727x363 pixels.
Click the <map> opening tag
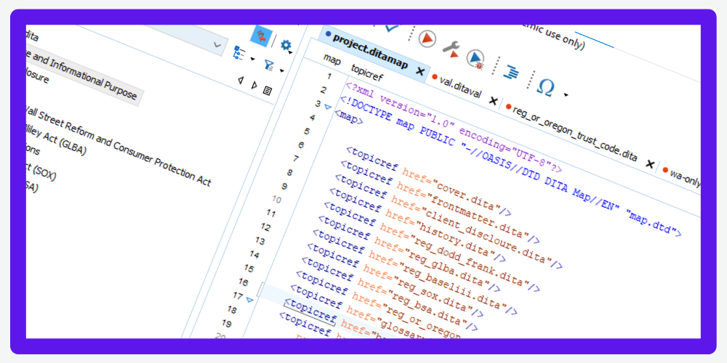point(349,118)
